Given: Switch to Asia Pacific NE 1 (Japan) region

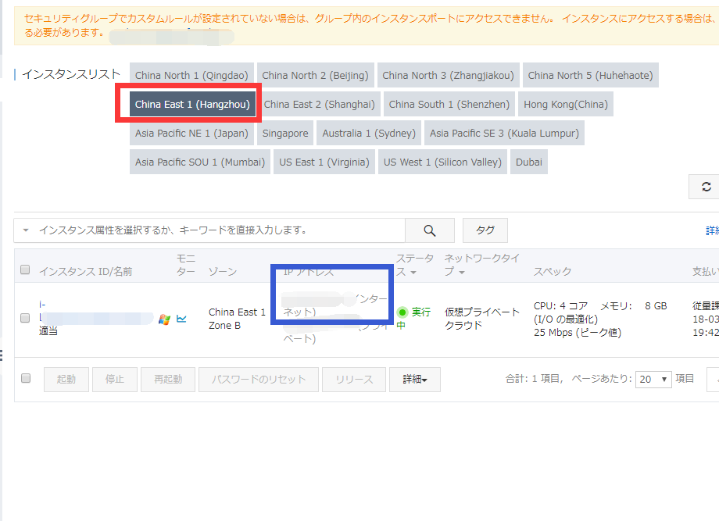Looking at the screenshot, I should pos(191,134).
